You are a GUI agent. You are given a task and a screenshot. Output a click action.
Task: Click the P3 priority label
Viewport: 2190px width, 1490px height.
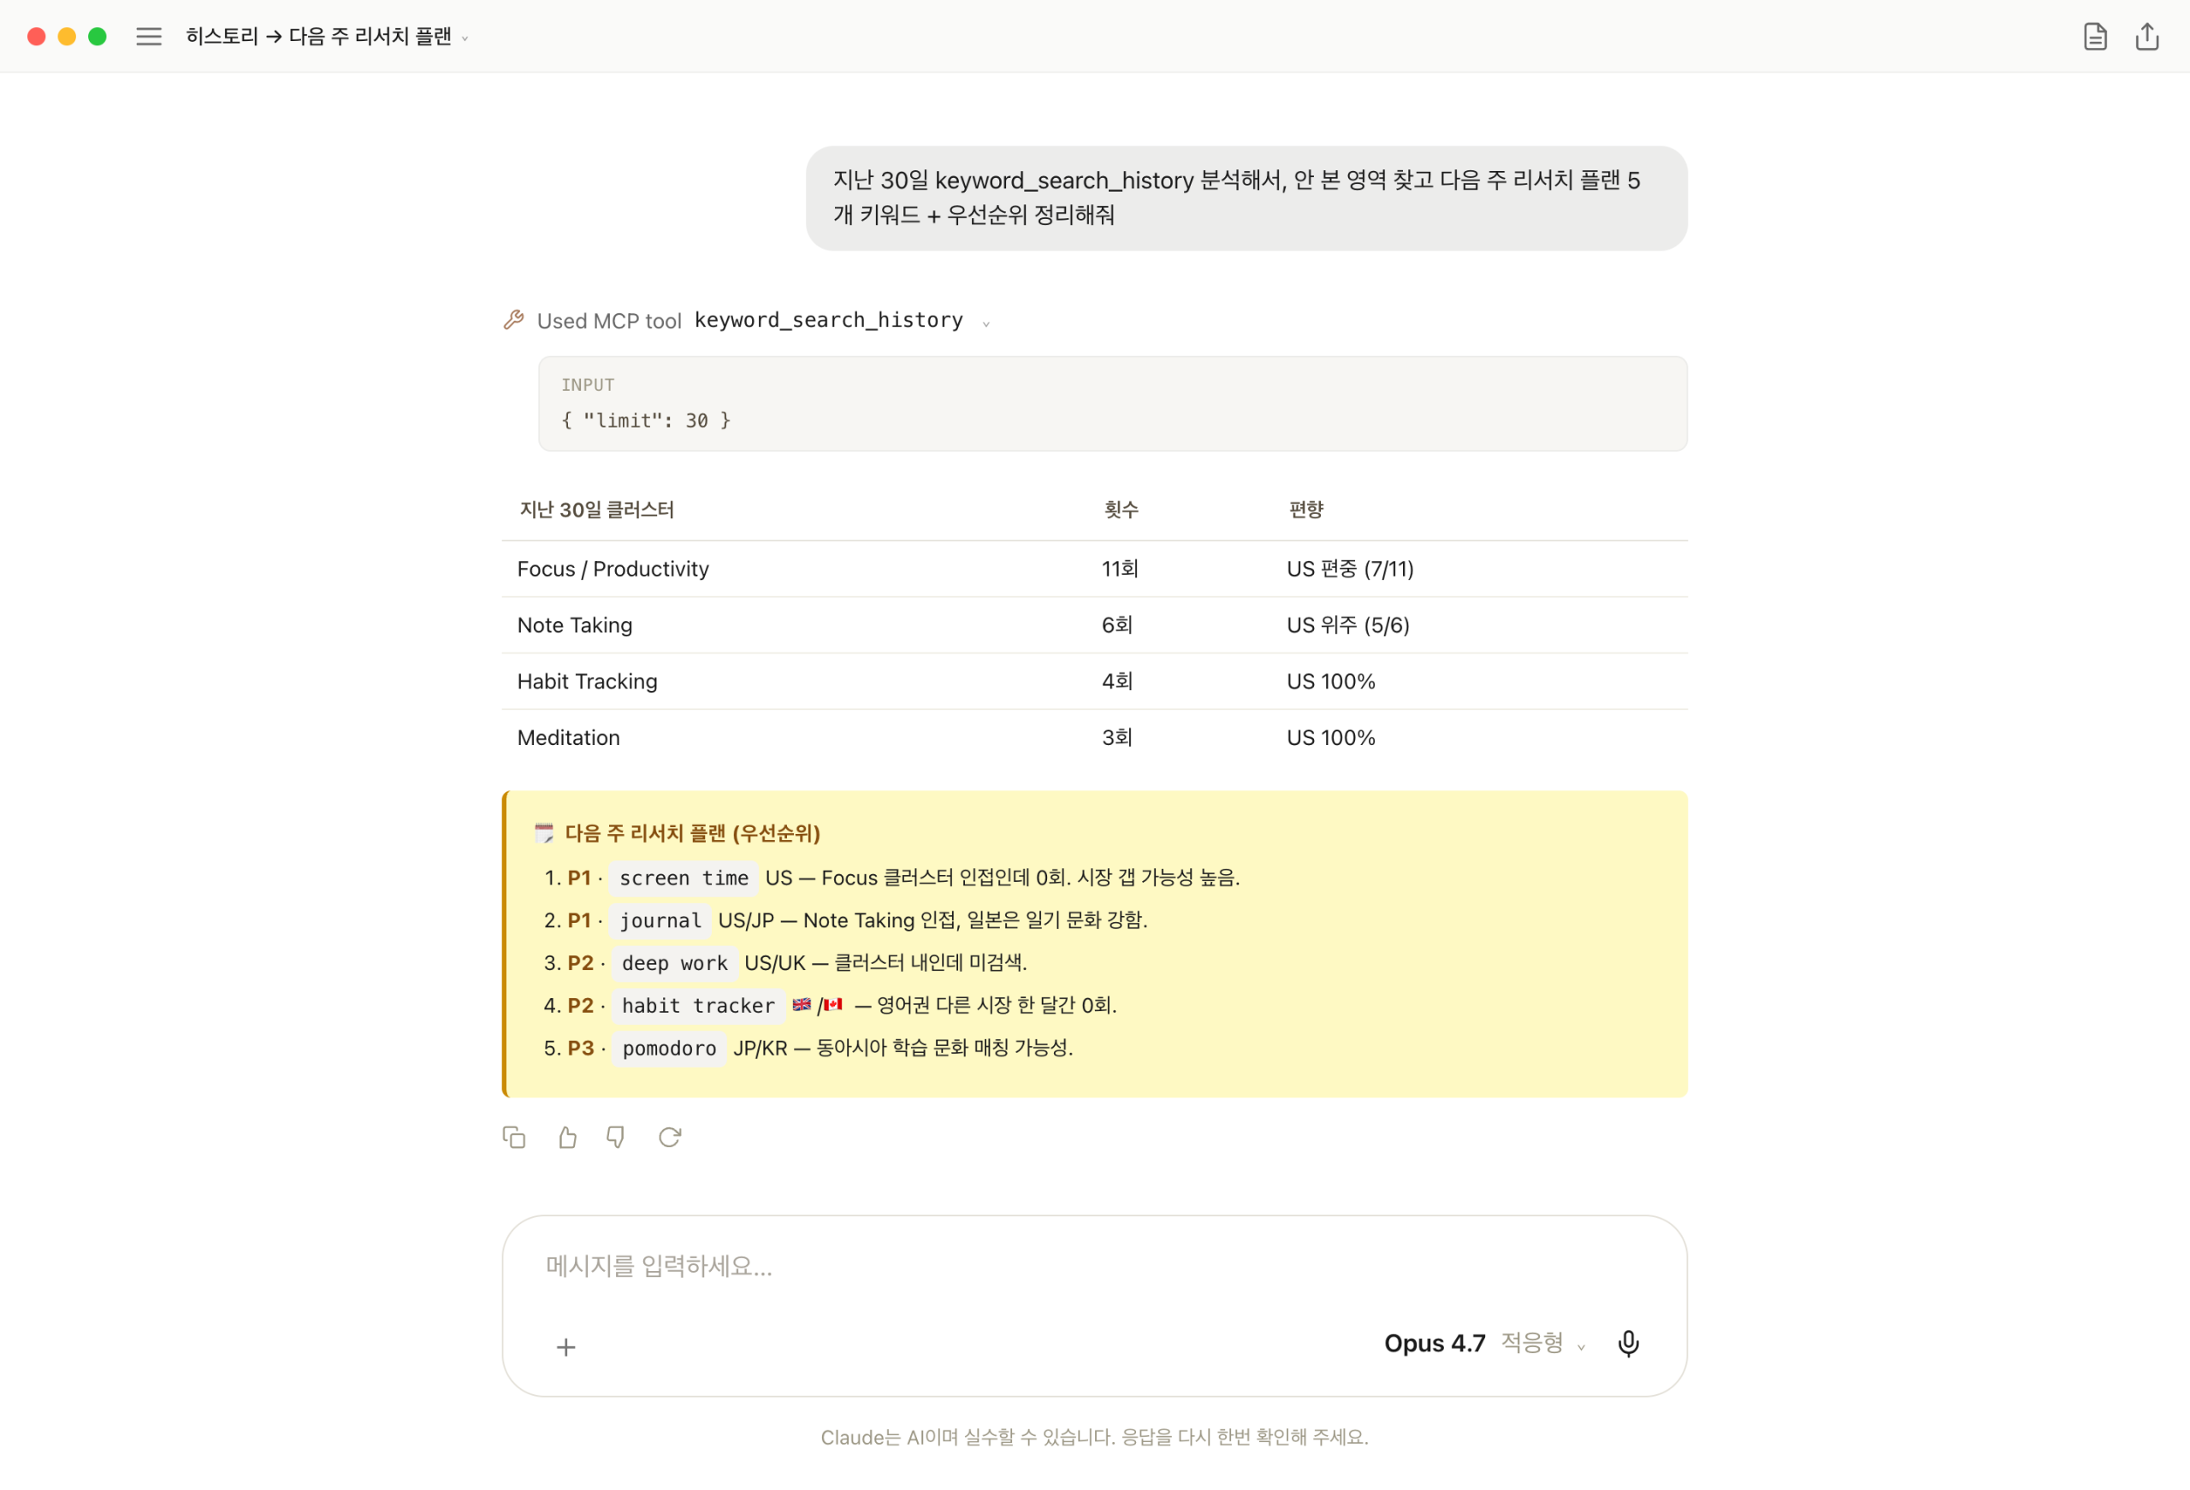(x=581, y=1048)
